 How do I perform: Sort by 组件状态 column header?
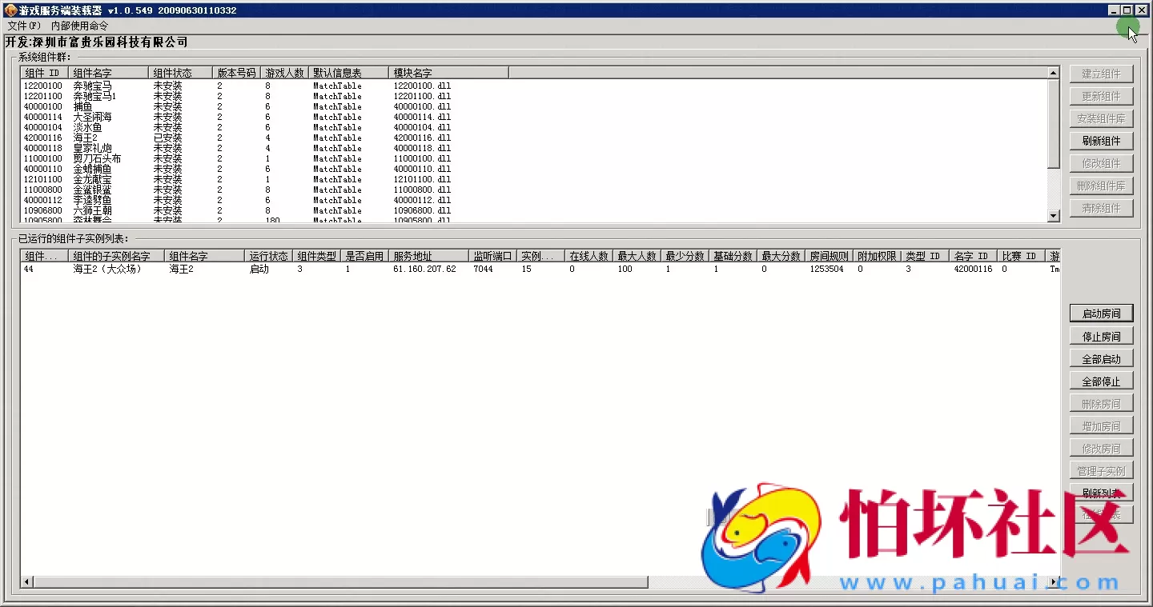tap(180, 73)
